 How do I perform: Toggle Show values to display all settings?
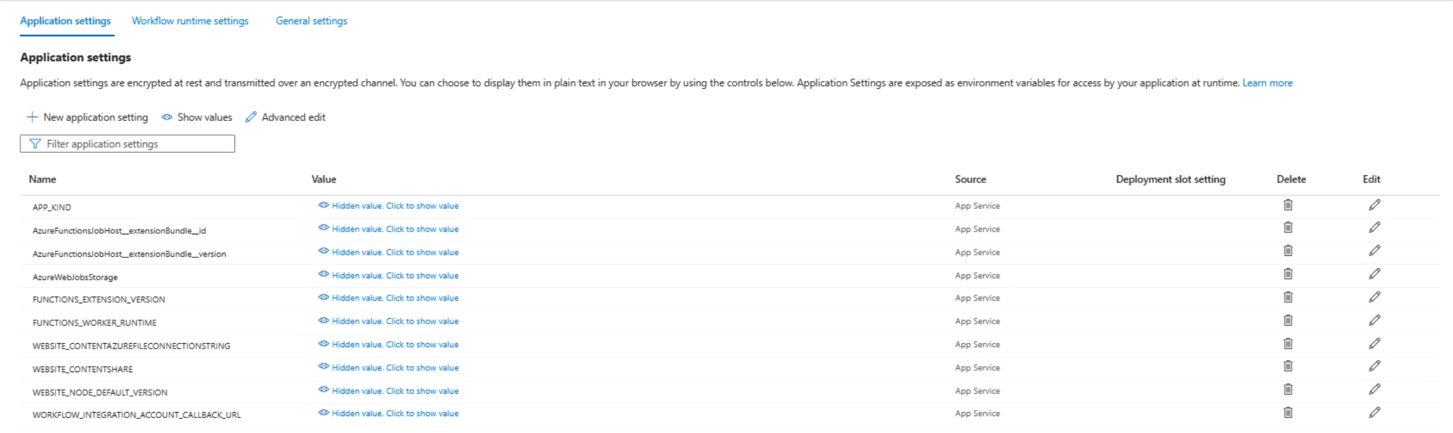(197, 117)
